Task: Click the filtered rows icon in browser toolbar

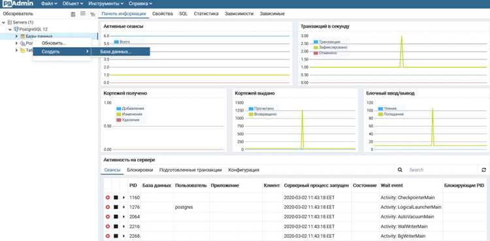Action: (93, 14)
